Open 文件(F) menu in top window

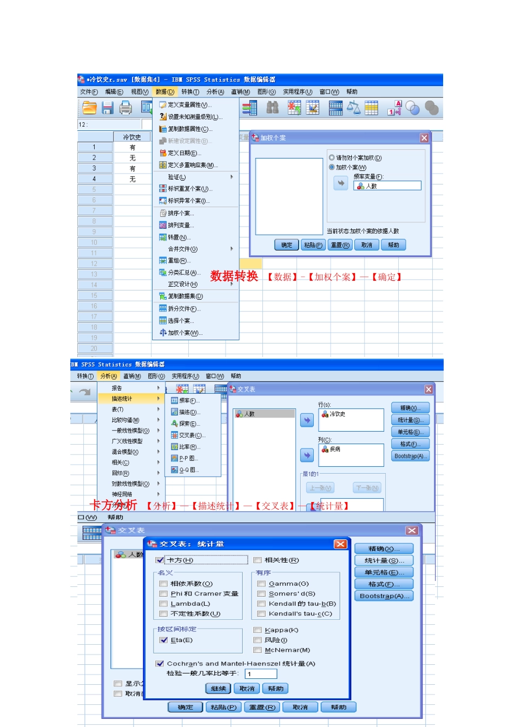tap(89, 92)
